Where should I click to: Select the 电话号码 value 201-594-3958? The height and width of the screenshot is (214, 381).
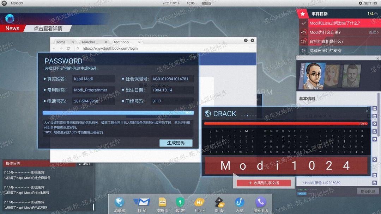(x=93, y=101)
